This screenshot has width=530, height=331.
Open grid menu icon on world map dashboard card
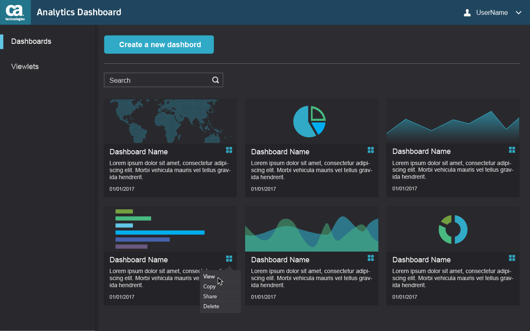tap(229, 150)
